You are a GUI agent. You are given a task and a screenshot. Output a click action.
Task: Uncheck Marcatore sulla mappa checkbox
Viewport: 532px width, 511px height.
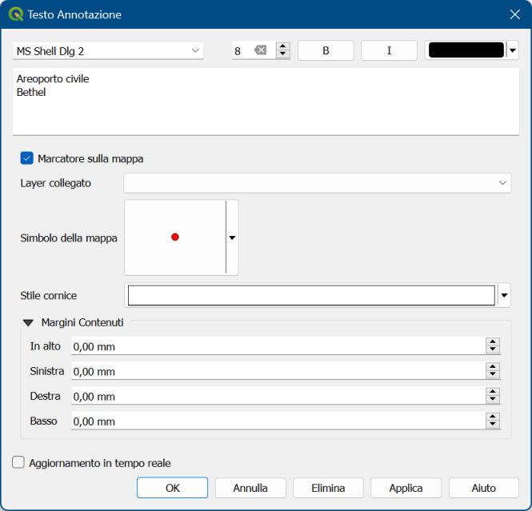point(27,158)
